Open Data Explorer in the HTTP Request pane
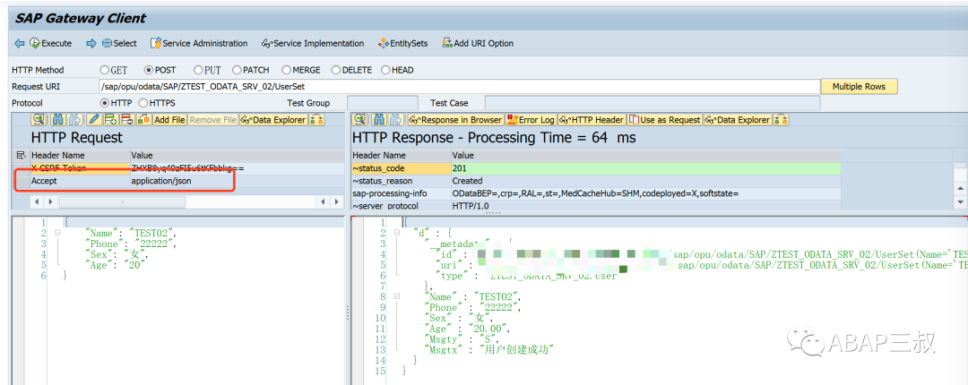The image size is (968, 385). point(273,120)
